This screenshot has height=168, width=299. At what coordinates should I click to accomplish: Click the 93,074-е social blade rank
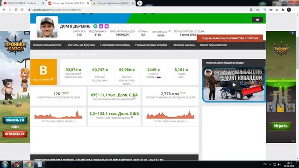[x=73, y=70]
